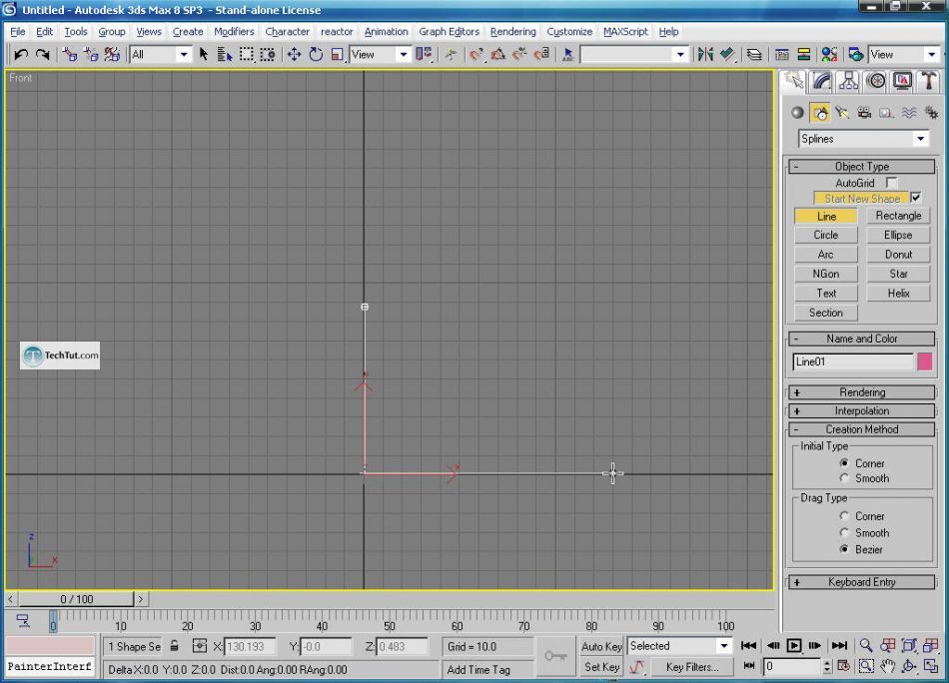Open Select by Name tool
The height and width of the screenshot is (683, 949).
click(x=225, y=55)
